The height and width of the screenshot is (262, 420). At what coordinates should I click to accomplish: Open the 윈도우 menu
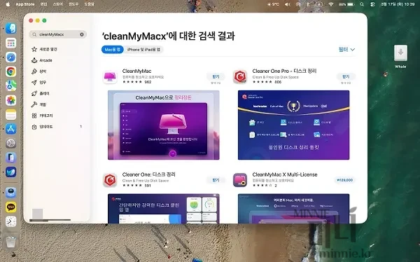pos(73,4)
